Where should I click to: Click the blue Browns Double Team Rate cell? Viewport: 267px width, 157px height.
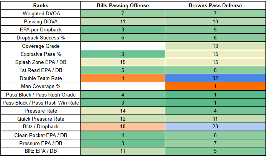(215, 78)
